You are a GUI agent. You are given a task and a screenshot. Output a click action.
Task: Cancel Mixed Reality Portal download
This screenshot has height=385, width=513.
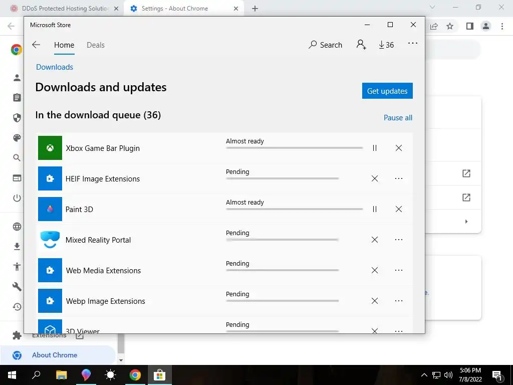(375, 240)
